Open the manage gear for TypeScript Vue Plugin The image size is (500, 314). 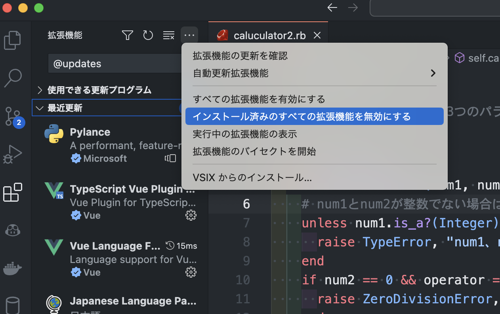[x=191, y=215]
